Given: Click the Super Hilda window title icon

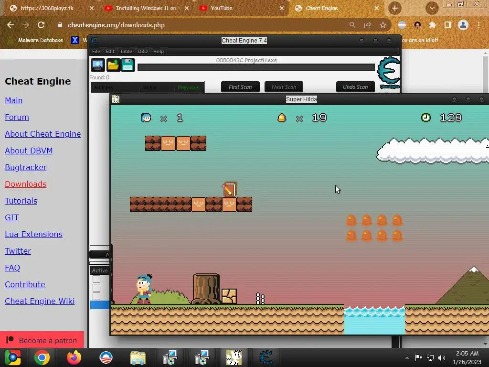Looking at the screenshot, I should [116, 99].
